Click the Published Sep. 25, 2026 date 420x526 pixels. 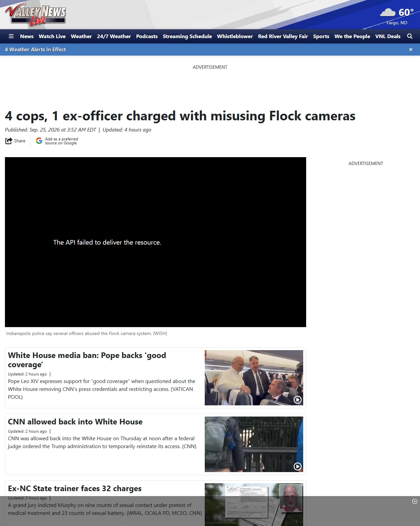[x=51, y=130]
